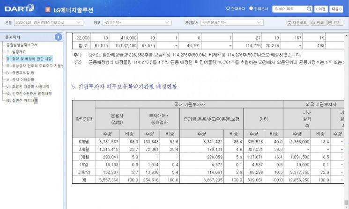Click the red company badge before LG에너지솔루션
The image size is (349, 209).
[x=48, y=9]
